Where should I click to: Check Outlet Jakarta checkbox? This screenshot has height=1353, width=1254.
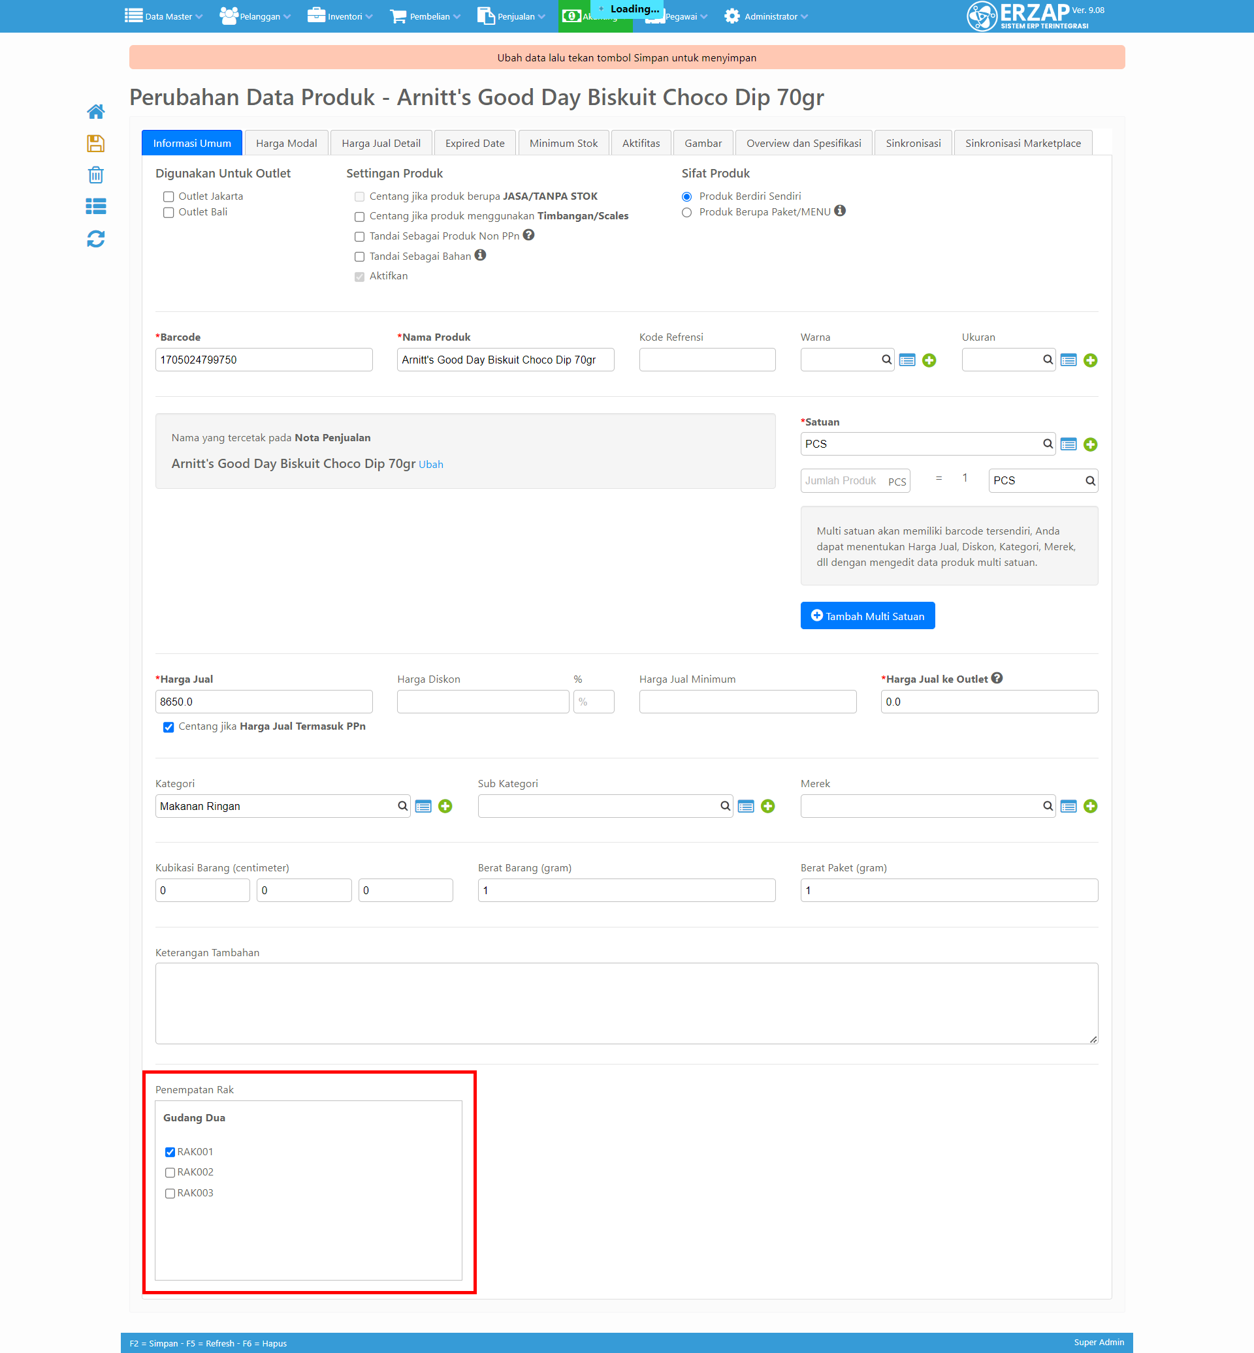tap(169, 196)
